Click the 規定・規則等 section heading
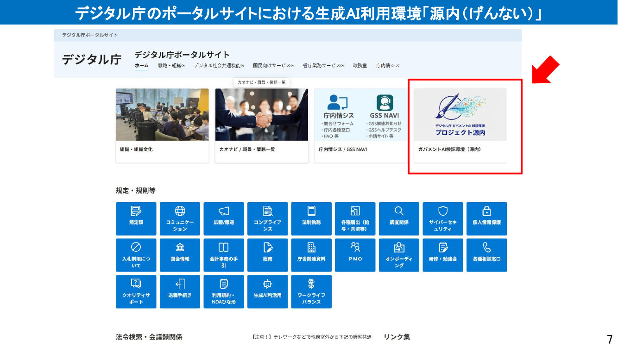Image resolution: width=618 pixels, height=347 pixels. click(x=136, y=190)
